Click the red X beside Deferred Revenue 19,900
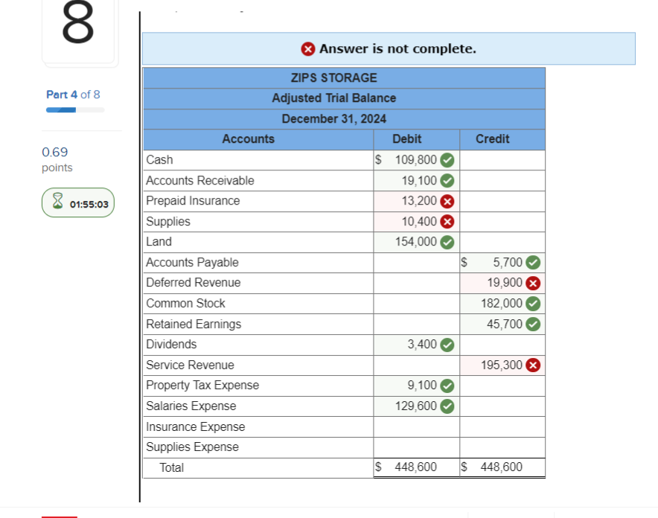This screenshot has width=658, height=518. coord(534,283)
